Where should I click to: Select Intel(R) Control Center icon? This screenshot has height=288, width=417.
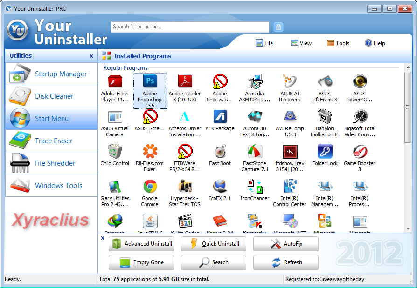(x=290, y=186)
